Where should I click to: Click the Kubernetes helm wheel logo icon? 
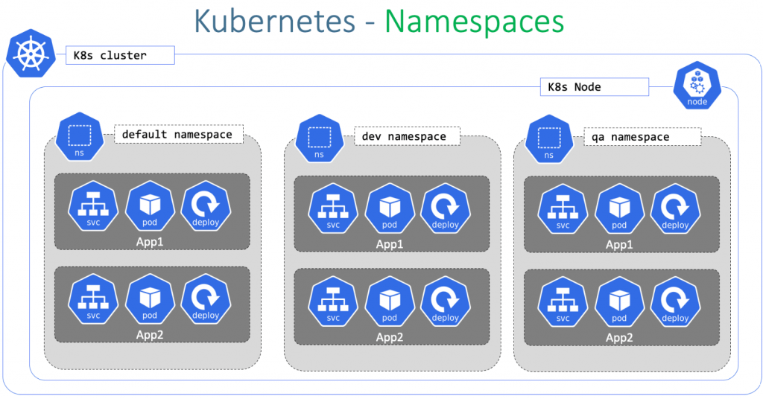click(31, 54)
